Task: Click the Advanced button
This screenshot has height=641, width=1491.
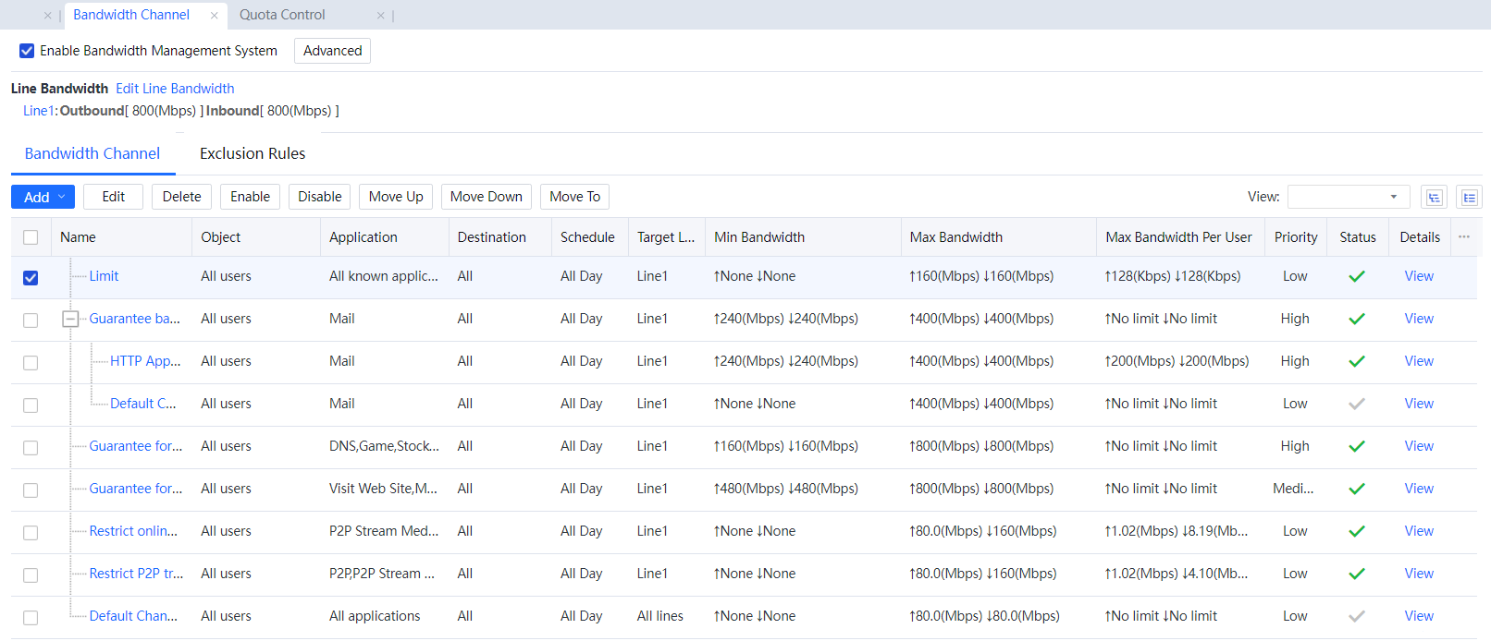Action: [x=332, y=51]
